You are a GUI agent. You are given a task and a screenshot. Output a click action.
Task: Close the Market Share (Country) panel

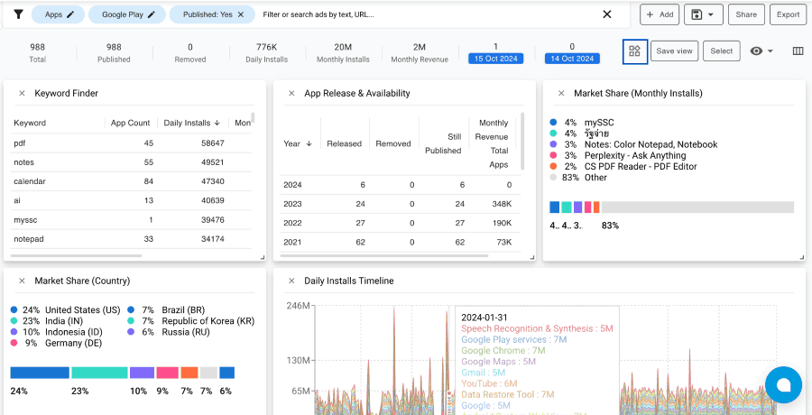(21, 281)
